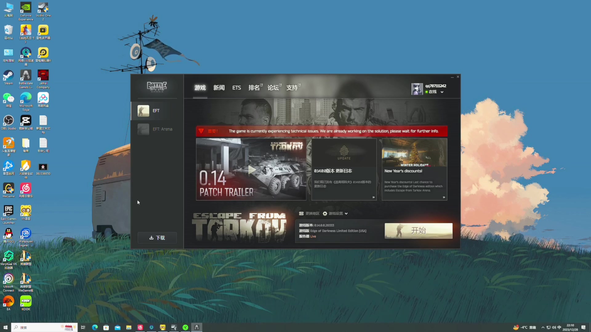Select 腾讯QQ desktop icon

(9, 235)
